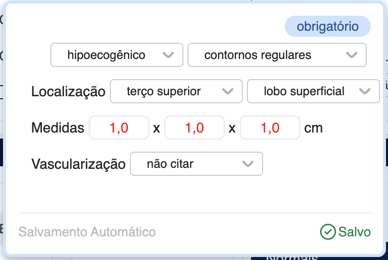This screenshot has height=260, width=388.
Task: Click the Medidas label
Action: tap(57, 128)
